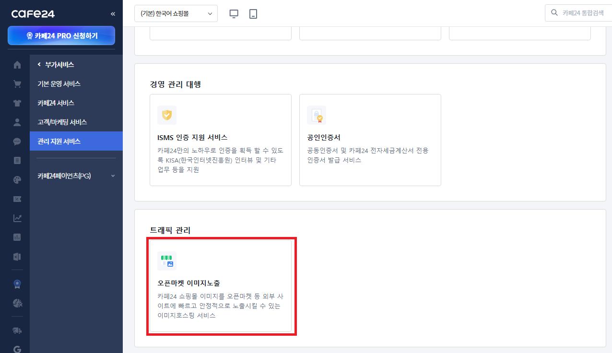Go back via 부가서비스 chevron
This screenshot has height=353, width=612.
click(x=39, y=64)
